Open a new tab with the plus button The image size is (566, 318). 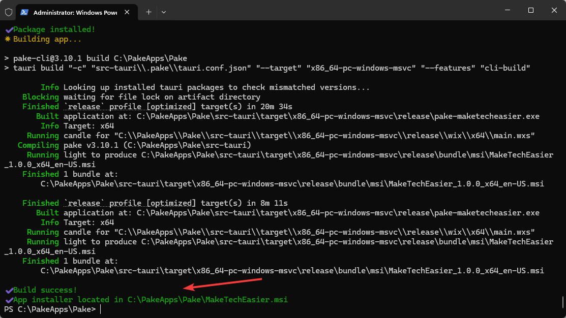(148, 11)
